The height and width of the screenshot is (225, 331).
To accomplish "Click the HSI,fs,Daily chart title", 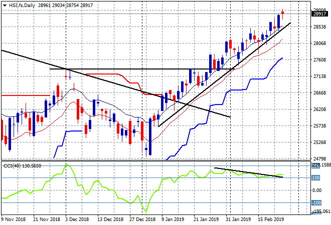I will [22, 5].
